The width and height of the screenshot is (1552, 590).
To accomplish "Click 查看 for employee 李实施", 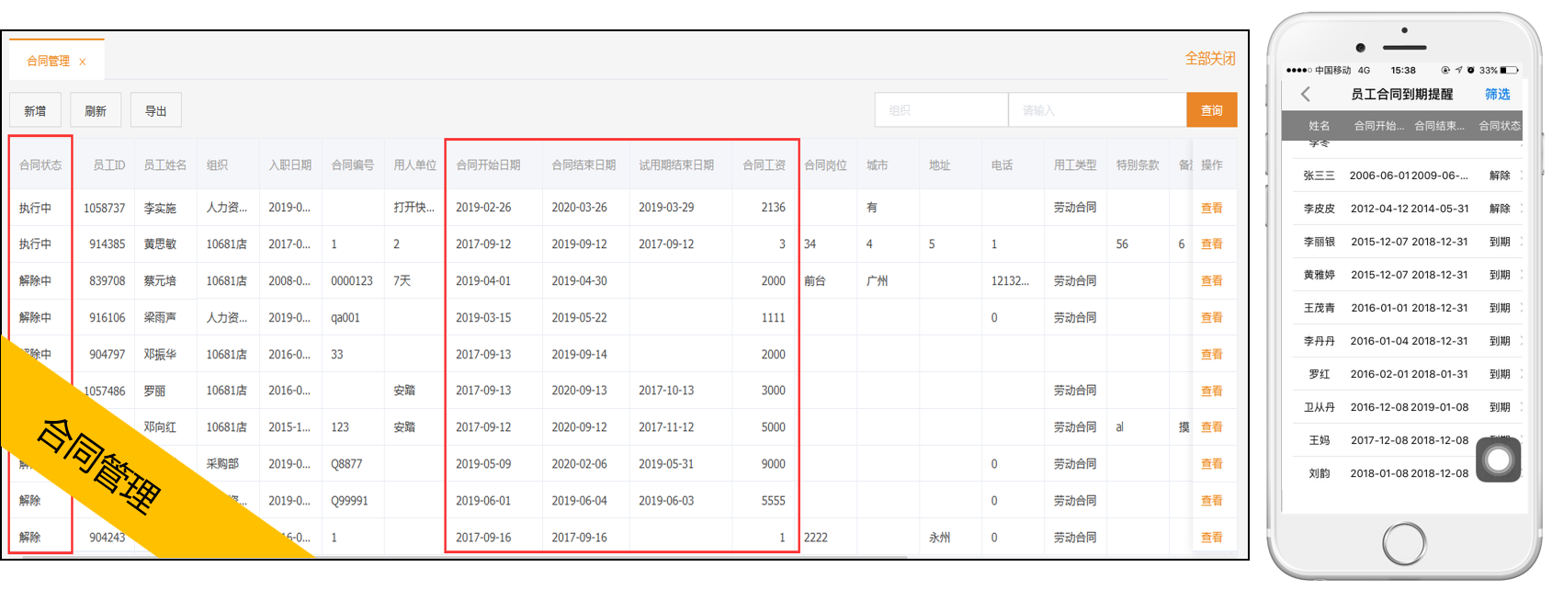I will click(1211, 208).
